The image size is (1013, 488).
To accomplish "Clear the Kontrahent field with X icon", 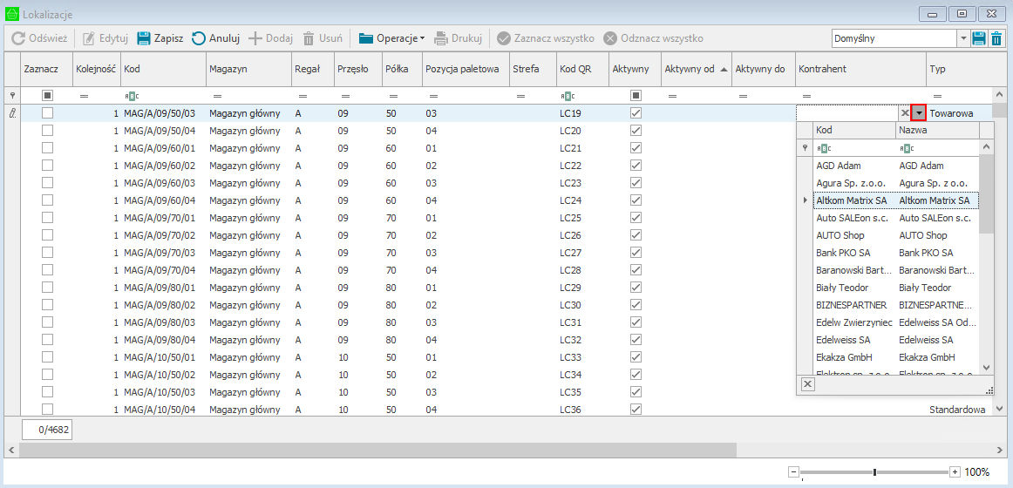I will pos(904,113).
